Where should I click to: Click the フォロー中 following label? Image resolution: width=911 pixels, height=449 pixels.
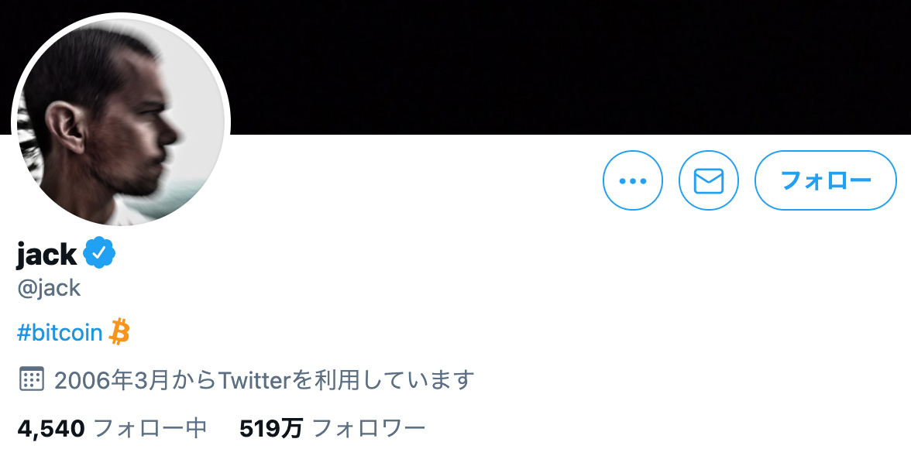[150, 429]
